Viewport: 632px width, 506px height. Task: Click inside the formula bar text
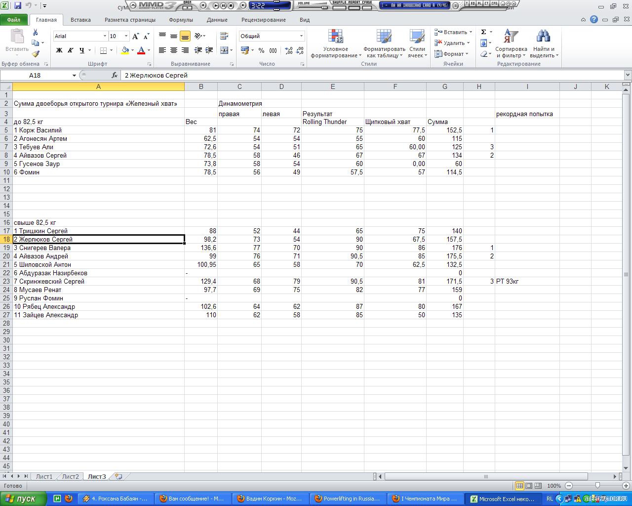[x=346, y=75]
